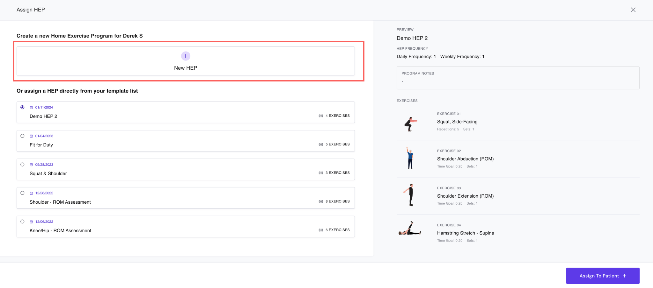Click the Repetitions: 5 detail text

pyautogui.click(x=448, y=129)
